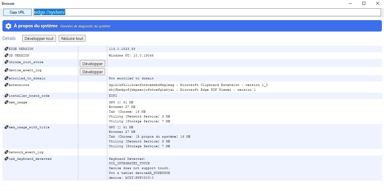Click the installer_brand_code link icon

tap(6, 96)
